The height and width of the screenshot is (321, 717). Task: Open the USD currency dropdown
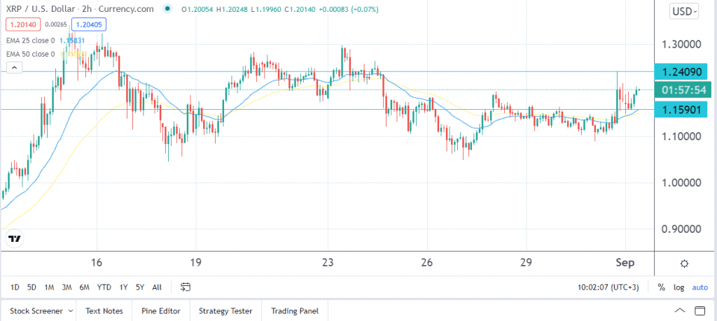[684, 12]
